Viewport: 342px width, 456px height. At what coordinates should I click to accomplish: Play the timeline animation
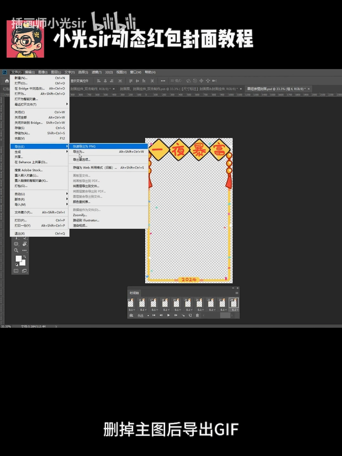(x=168, y=315)
